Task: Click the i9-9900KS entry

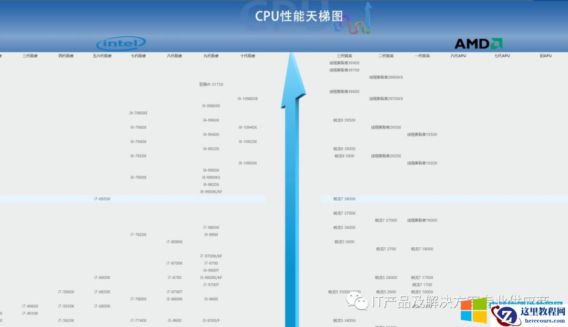Action: point(211,177)
